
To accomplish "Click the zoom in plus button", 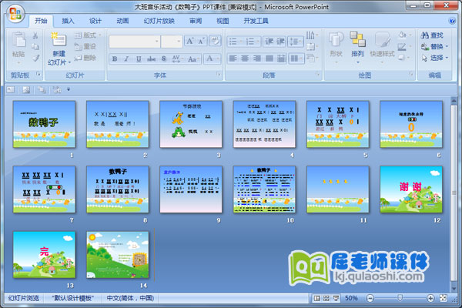I will tap(430, 298).
